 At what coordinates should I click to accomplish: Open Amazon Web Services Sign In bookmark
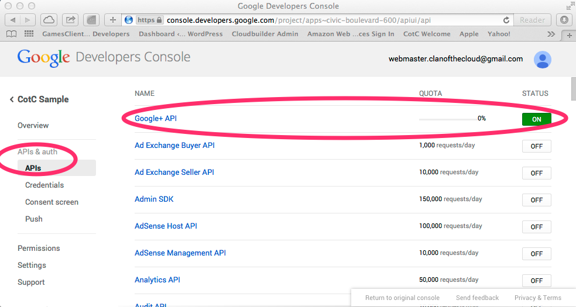(351, 34)
